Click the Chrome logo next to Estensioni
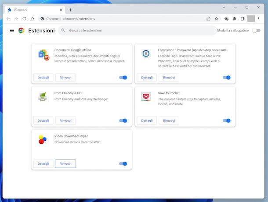This screenshot has height=202, width=268. tap(21, 31)
